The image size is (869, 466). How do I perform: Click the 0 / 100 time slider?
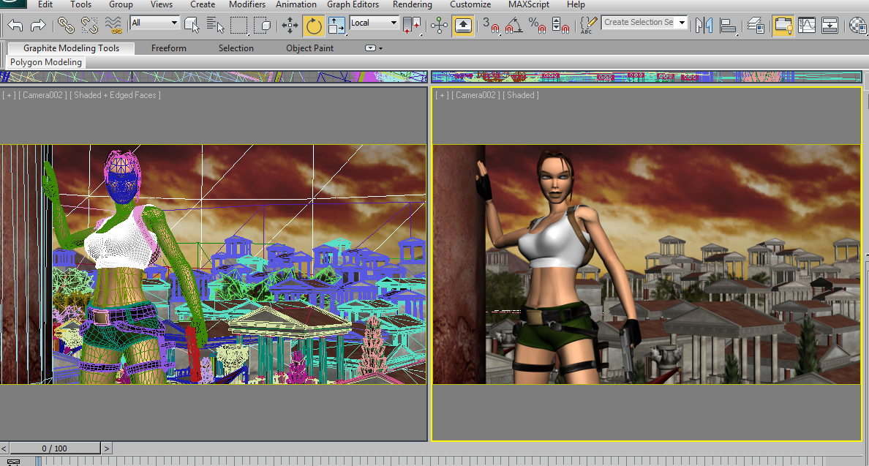[54, 448]
